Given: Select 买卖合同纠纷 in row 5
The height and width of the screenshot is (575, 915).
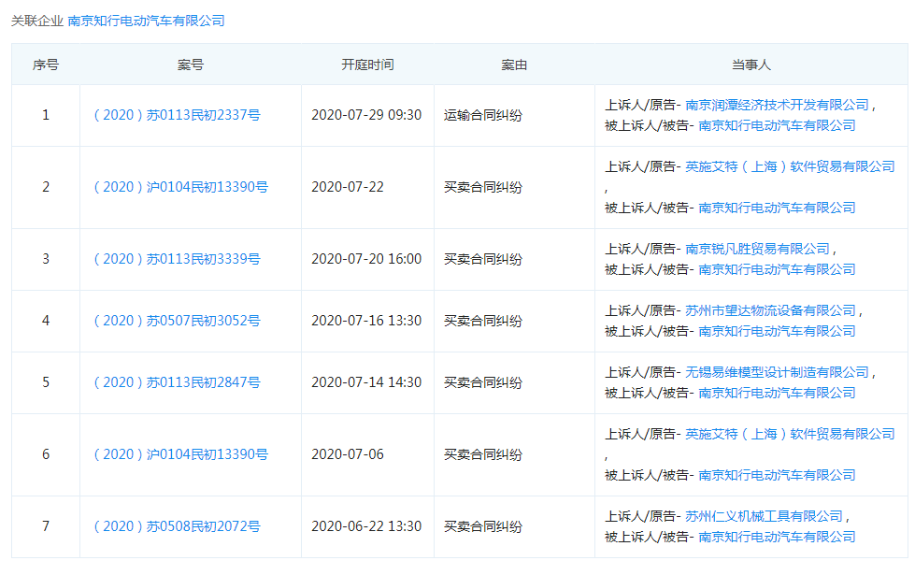Looking at the screenshot, I should (x=483, y=383).
